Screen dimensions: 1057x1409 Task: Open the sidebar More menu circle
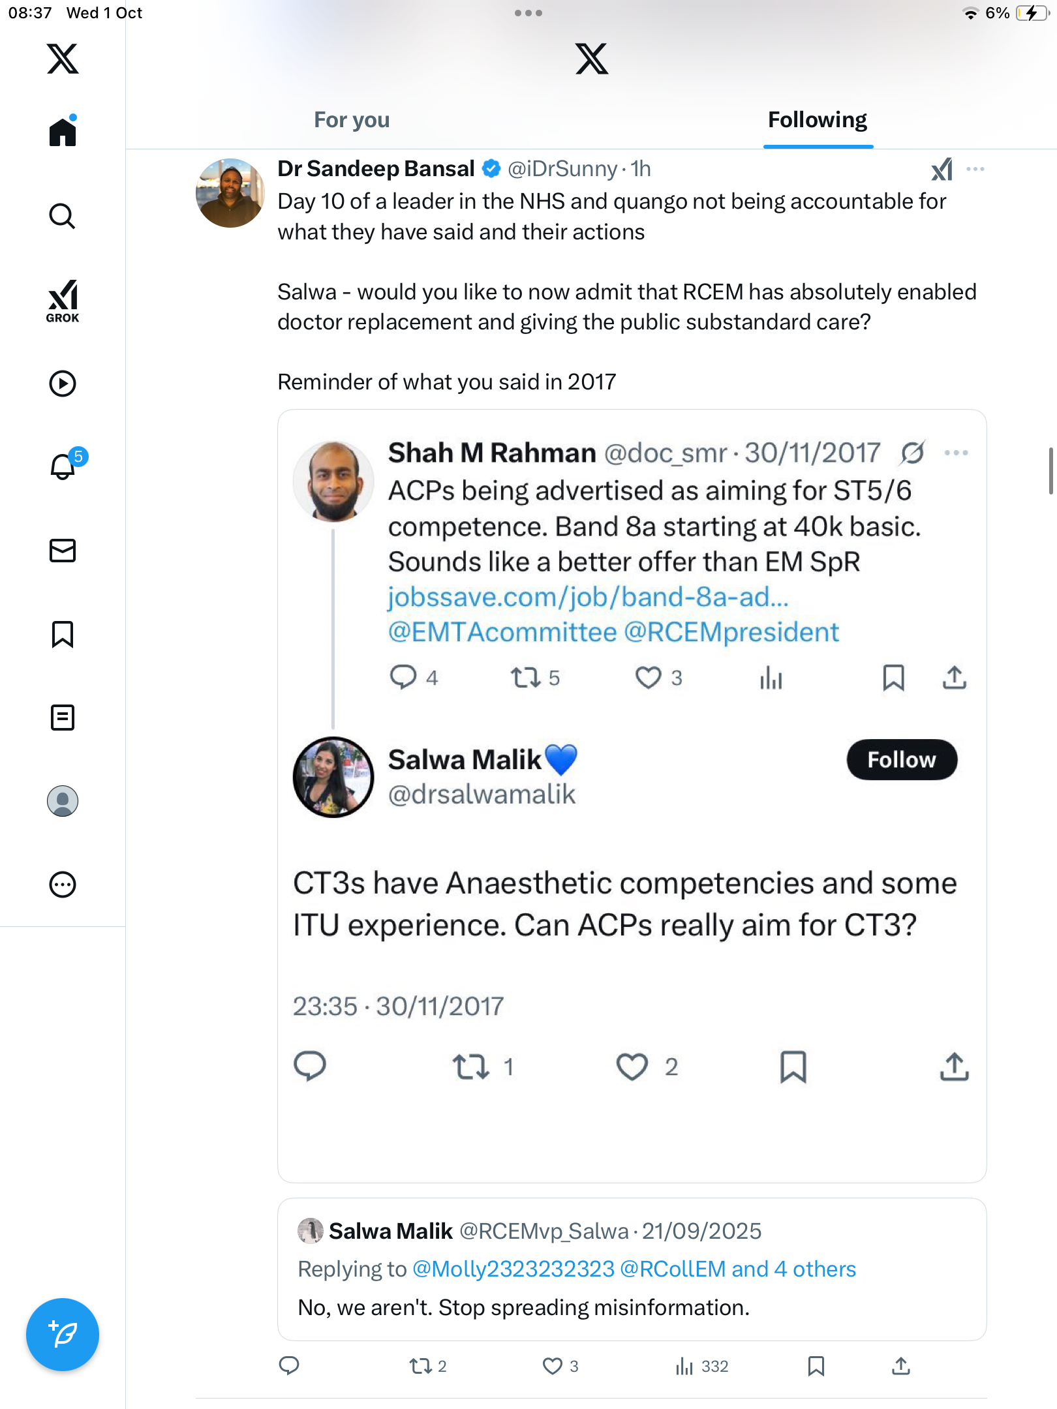(x=63, y=885)
